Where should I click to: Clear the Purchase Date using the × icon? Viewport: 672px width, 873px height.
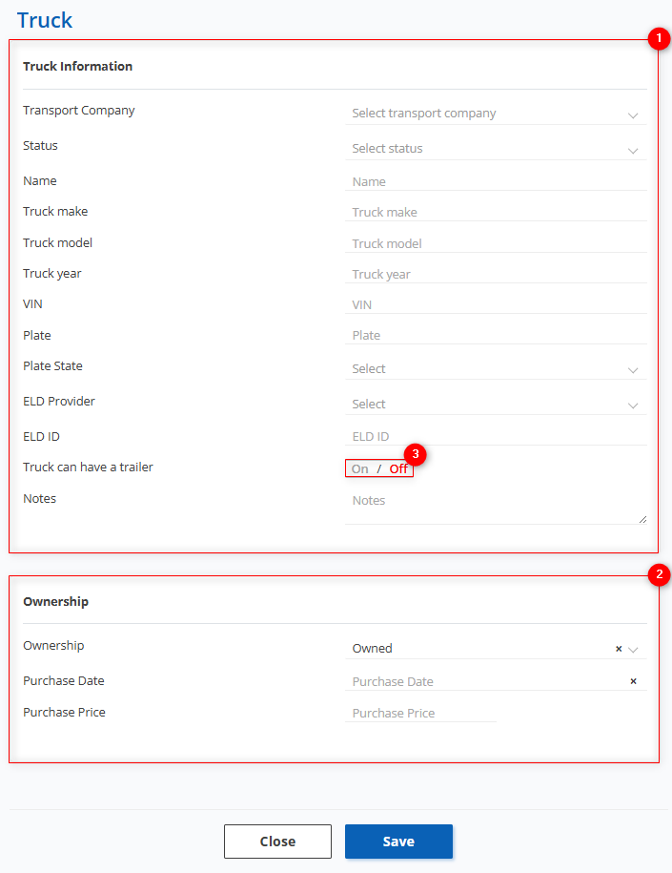click(x=633, y=681)
